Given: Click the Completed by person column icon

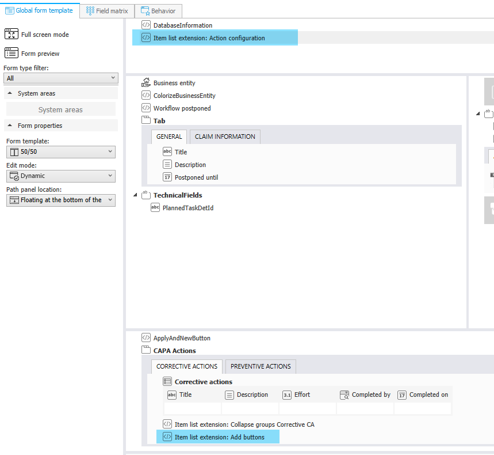Looking at the screenshot, I should [x=344, y=395].
